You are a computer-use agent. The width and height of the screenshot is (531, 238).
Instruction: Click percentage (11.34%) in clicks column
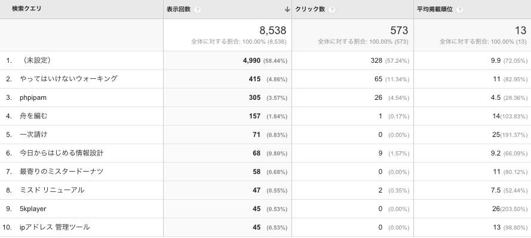click(x=397, y=80)
